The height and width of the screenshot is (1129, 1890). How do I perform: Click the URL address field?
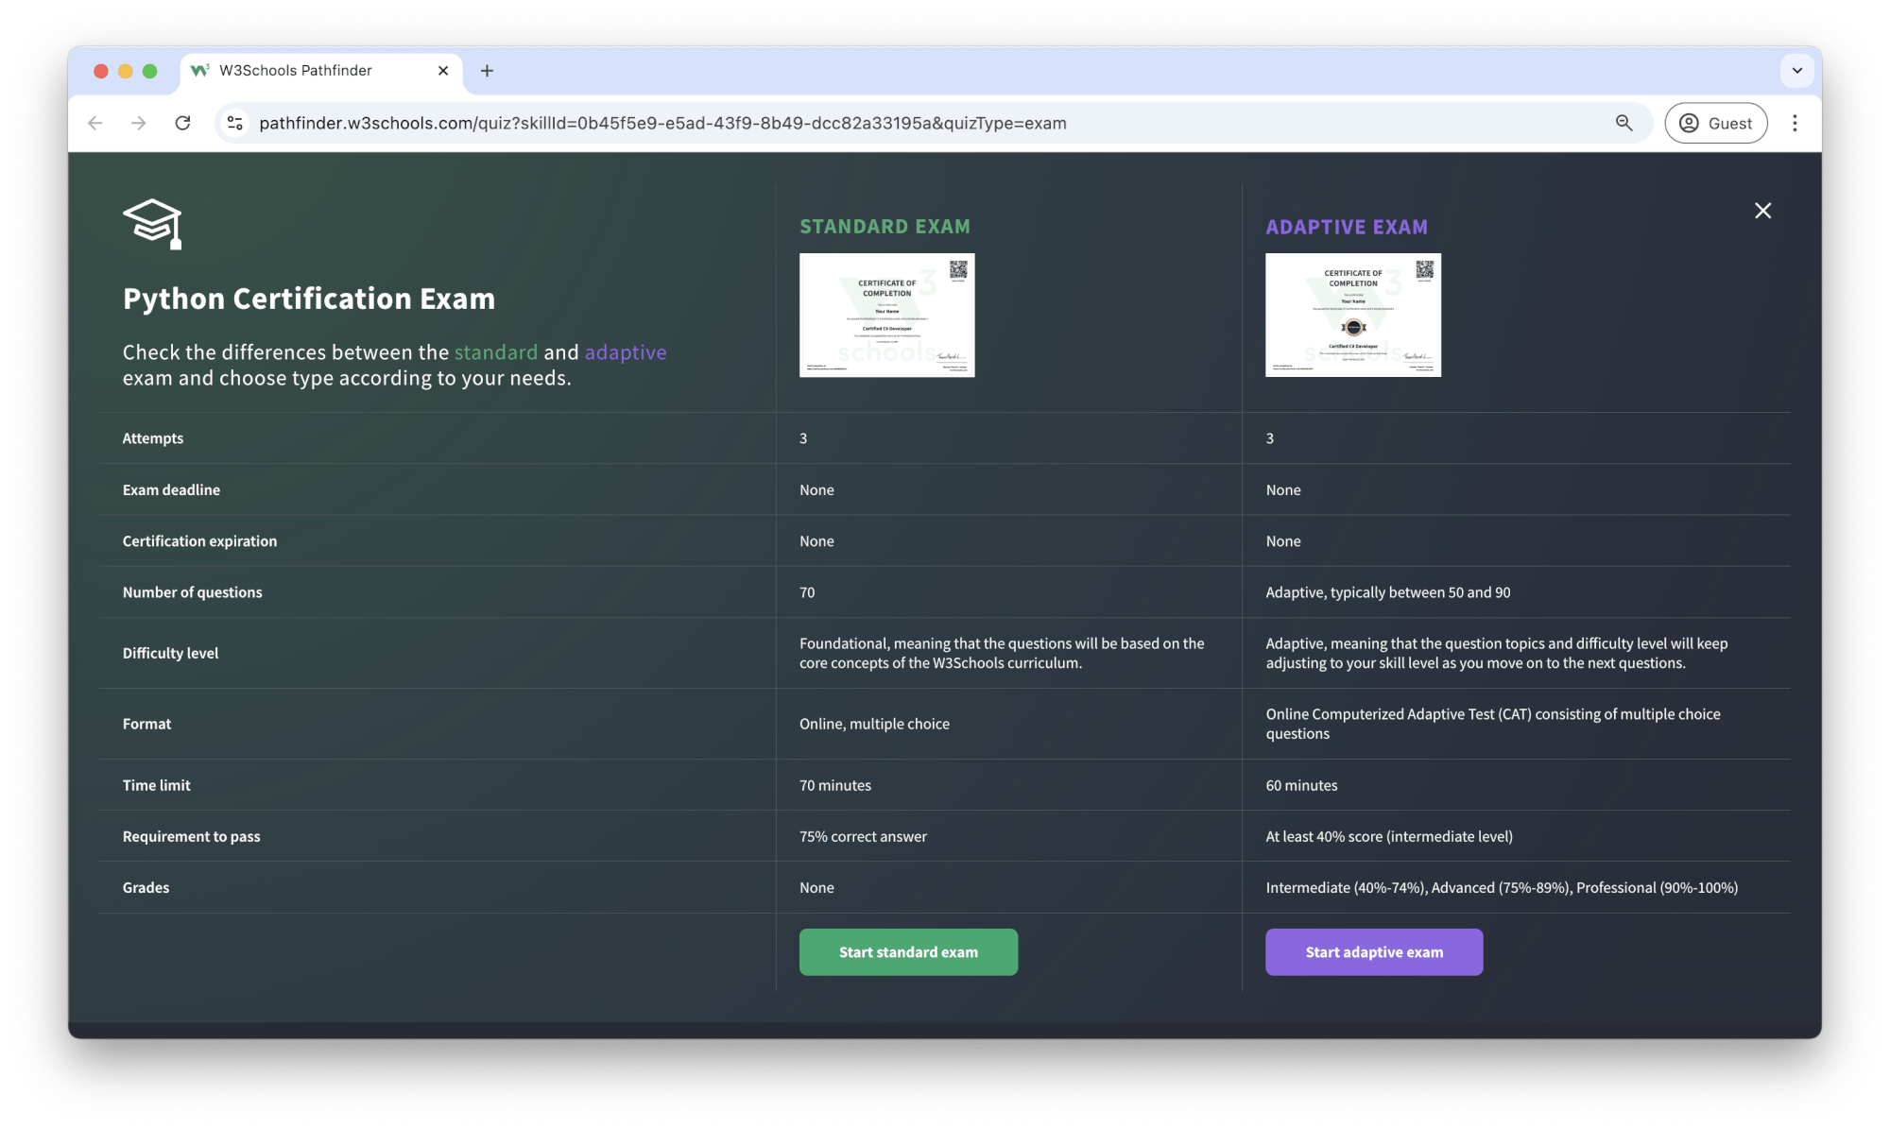[850, 123]
